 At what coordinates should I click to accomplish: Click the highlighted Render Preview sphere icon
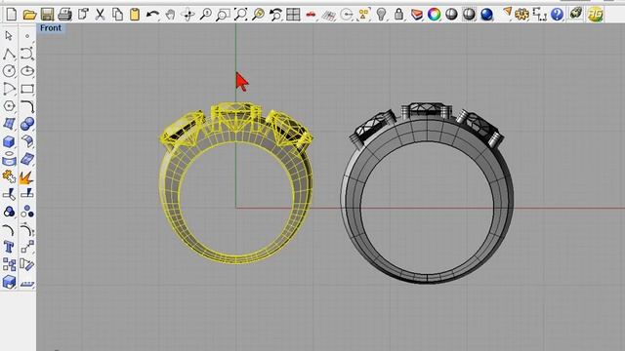[x=469, y=15]
